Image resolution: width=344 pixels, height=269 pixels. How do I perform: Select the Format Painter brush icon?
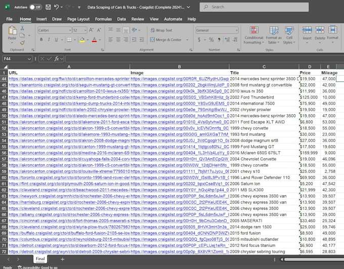click(x=22, y=43)
